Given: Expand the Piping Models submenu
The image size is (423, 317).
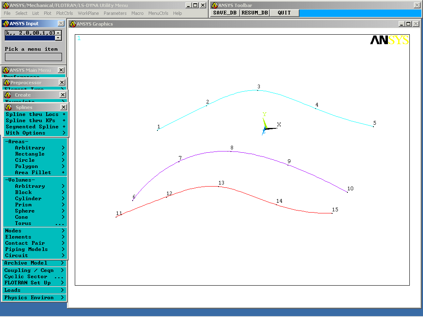Looking at the screenshot, I should coord(35,249).
